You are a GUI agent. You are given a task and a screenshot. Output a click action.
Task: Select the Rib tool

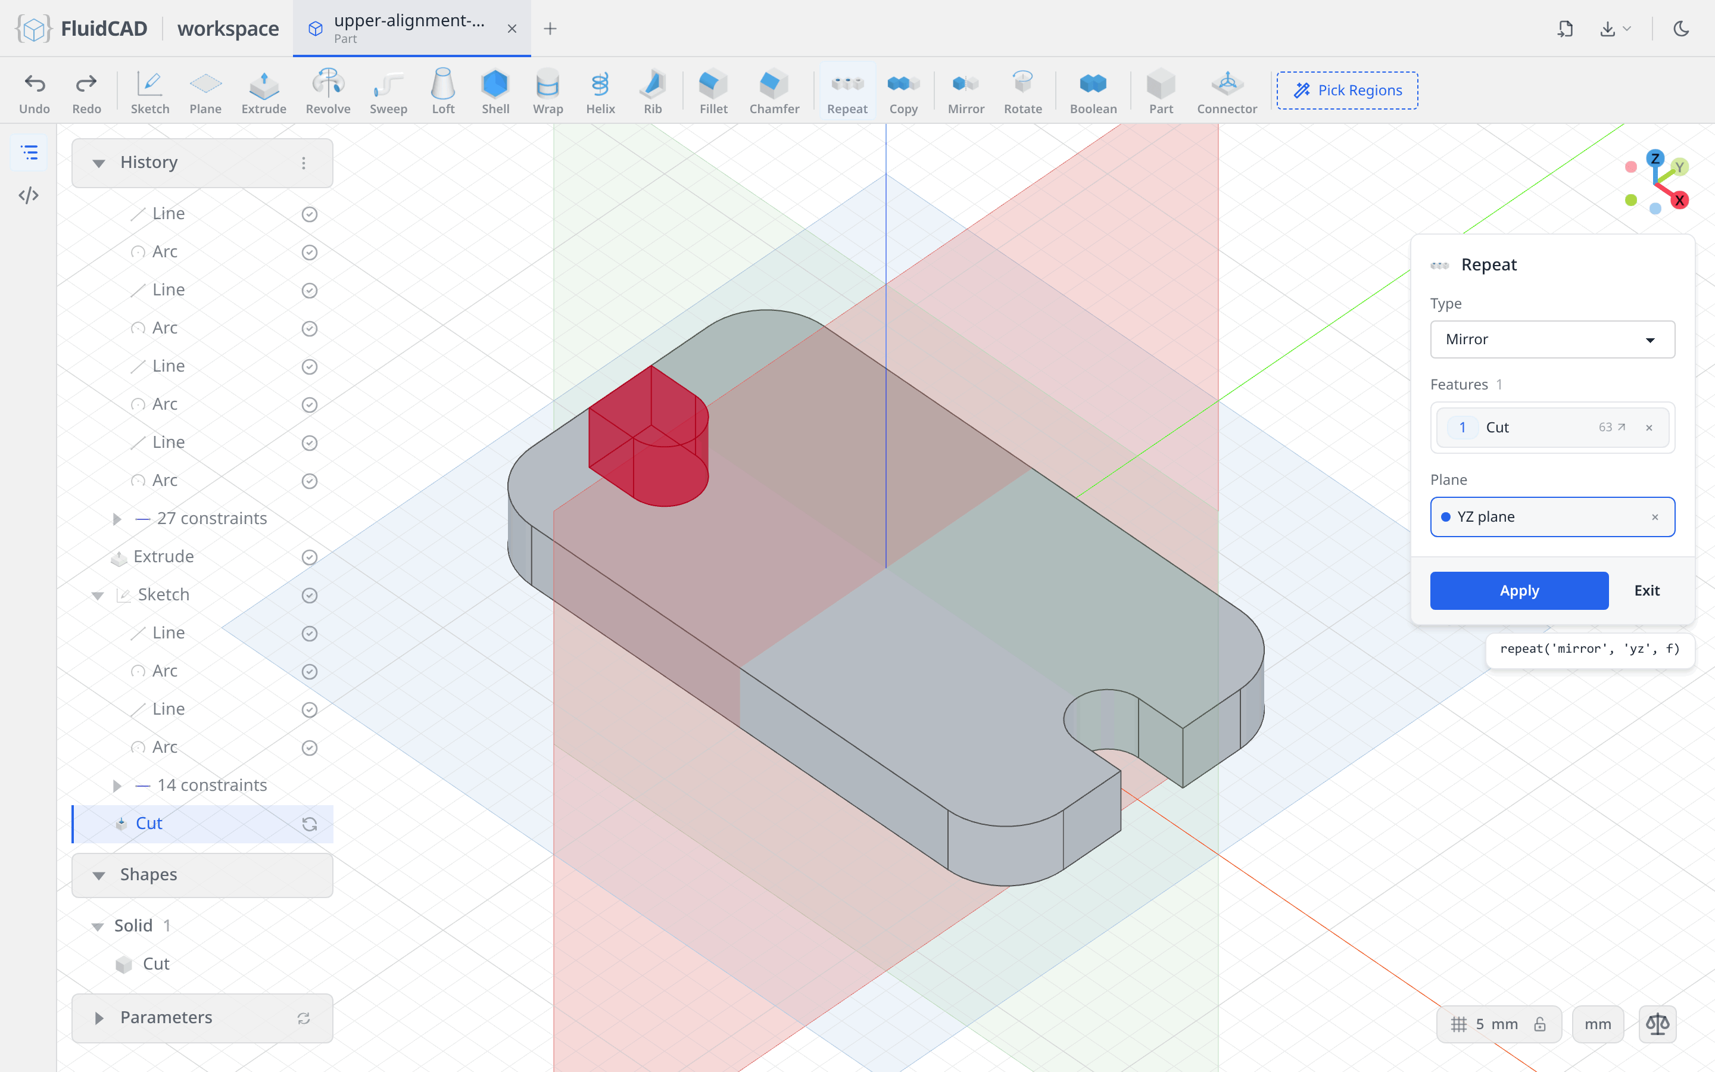point(653,91)
